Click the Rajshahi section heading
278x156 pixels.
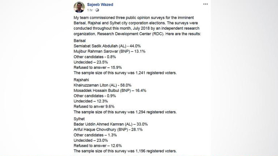81,80
